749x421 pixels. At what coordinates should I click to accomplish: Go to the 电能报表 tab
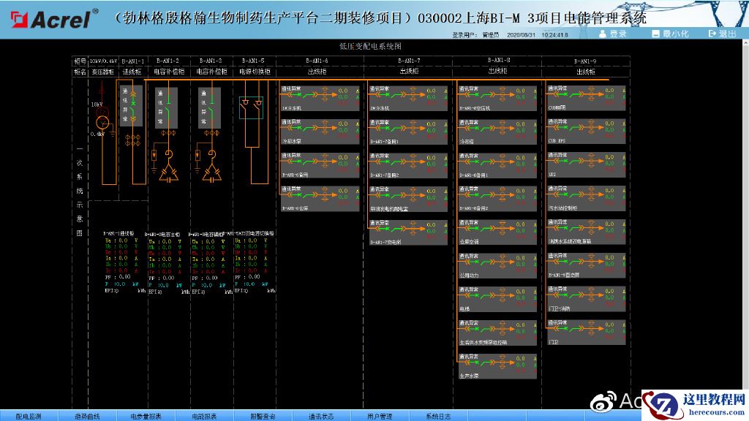coord(204,416)
